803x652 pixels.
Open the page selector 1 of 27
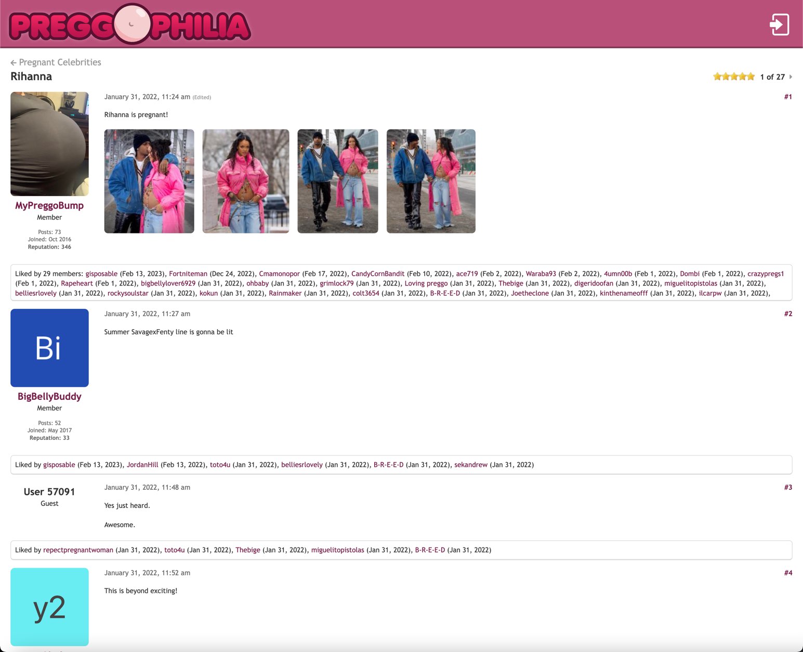(772, 76)
